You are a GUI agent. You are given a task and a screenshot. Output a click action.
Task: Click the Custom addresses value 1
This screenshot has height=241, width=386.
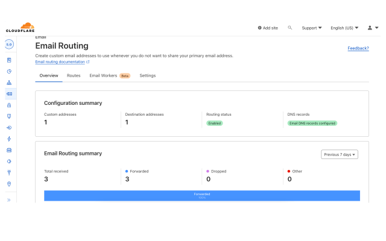coord(46,122)
